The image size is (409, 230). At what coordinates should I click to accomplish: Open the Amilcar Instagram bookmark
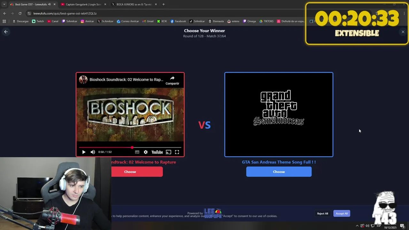pyautogui.click(x=87, y=21)
